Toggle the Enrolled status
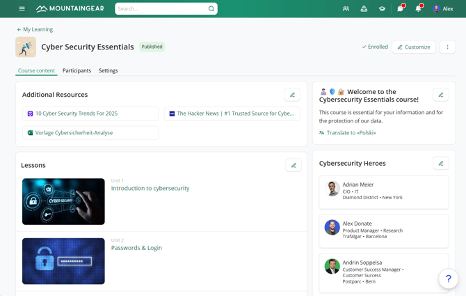The width and height of the screenshot is (466, 296). click(x=375, y=47)
